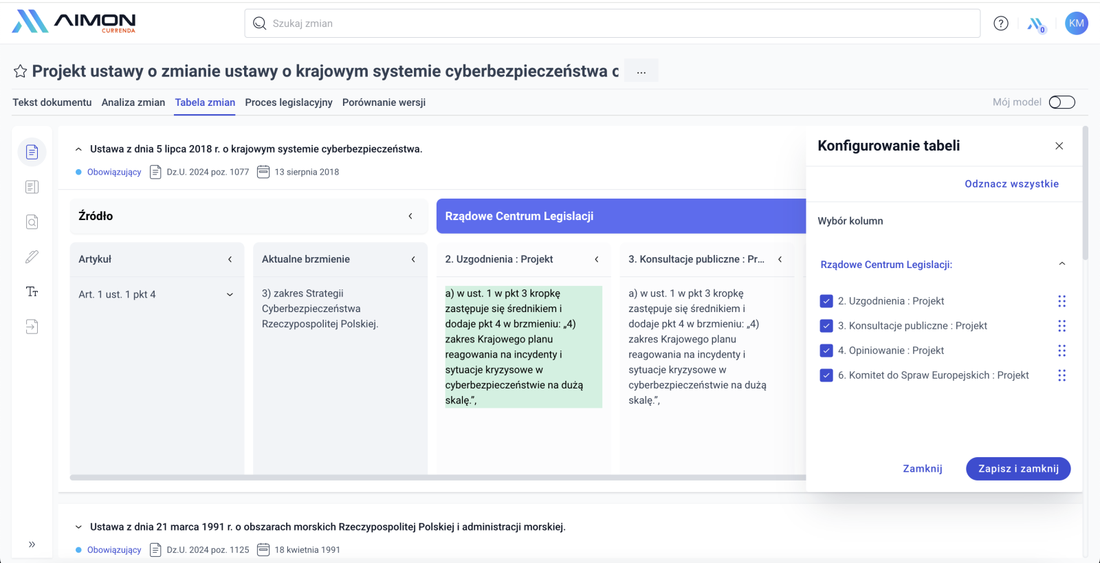Viewport: 1100px width, 563px height.
Task: Star the project as favorite
Action: 21,71
